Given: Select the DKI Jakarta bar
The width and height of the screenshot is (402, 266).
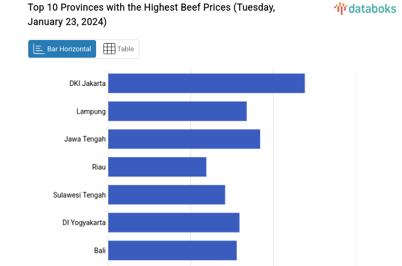Looking at the screenshot, I should [x=206, y=83].
